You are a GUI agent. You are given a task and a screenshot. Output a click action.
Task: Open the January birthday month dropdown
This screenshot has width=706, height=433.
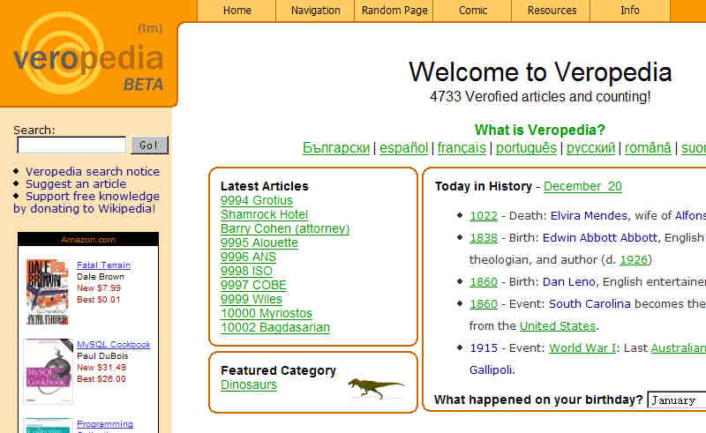[x=677, y=400]
